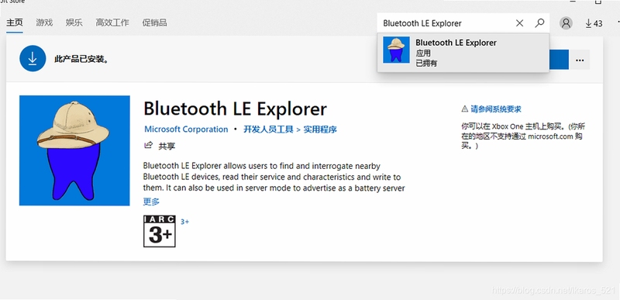Click the blue launch button behind dropdown

[x=559, y=60]
